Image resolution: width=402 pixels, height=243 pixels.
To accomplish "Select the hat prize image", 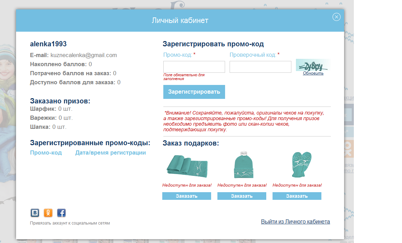I will pyautogui.click(x=244, y=164).
